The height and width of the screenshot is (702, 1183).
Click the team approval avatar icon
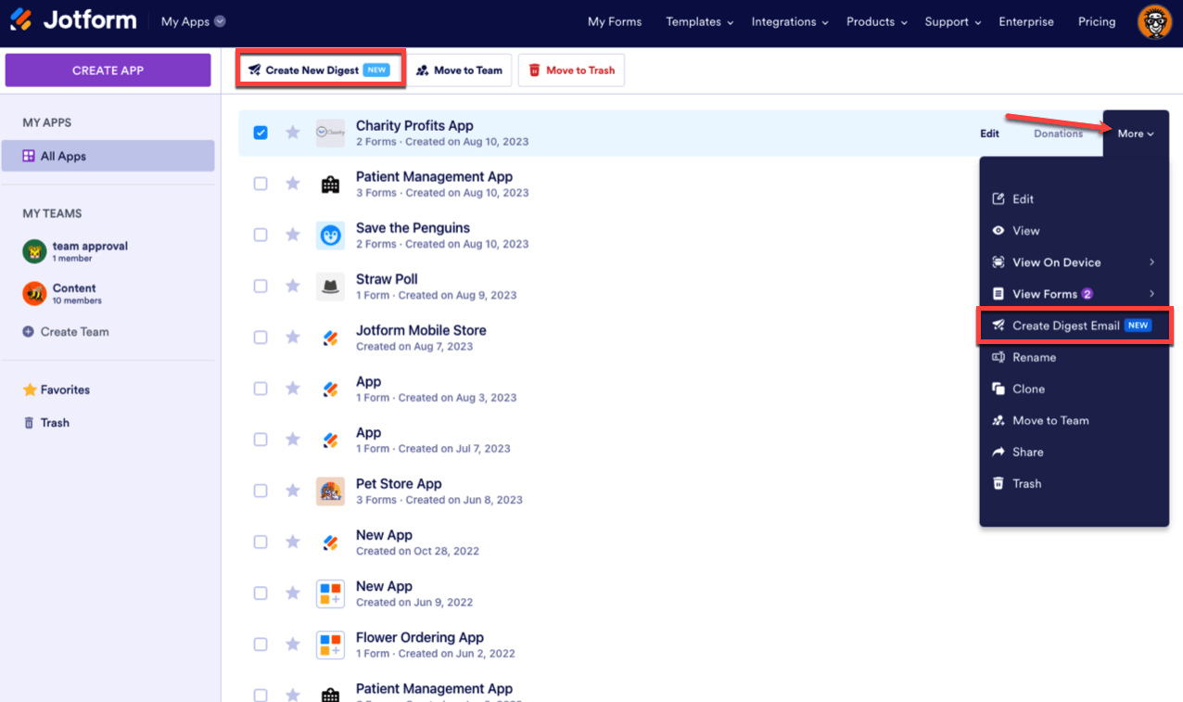(x=34, y=251)
